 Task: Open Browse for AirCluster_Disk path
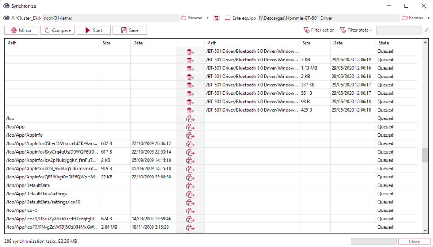pyautogui.click(x=195, y=18)
